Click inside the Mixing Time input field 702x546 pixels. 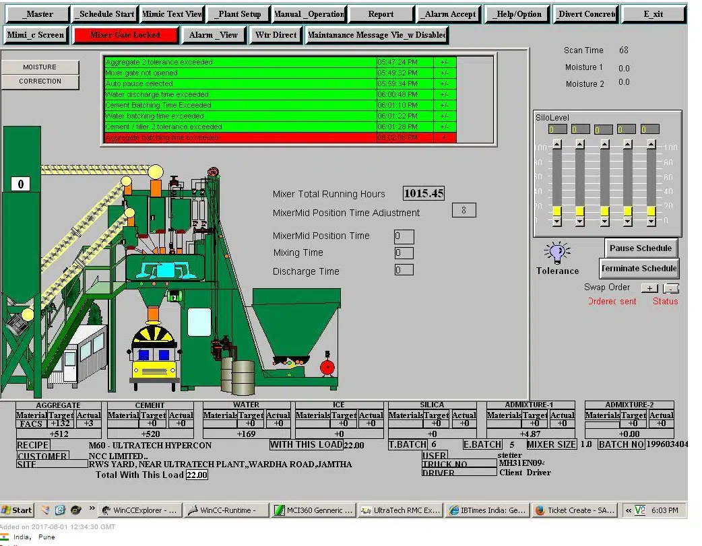click(x=404, y=253)
